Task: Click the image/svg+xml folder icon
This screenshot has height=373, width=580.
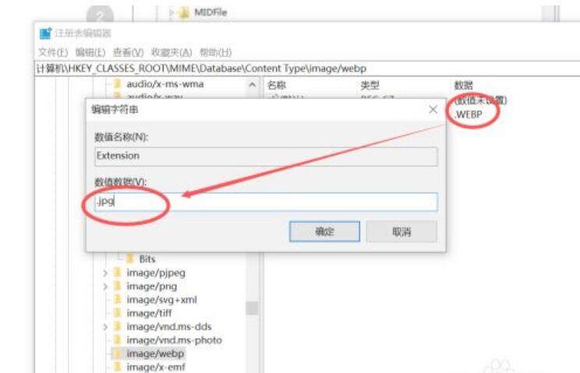Action: 118,299
